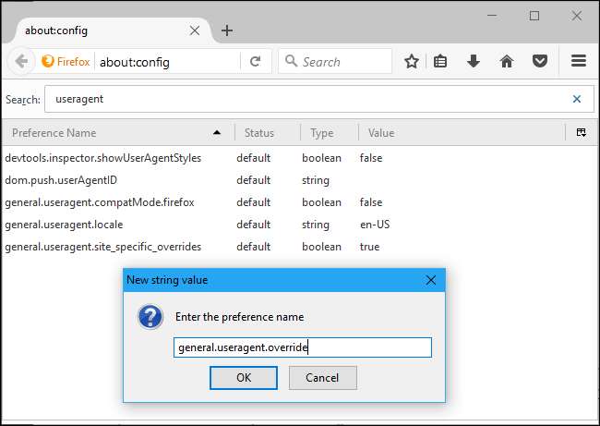600x426 pixels.
Task: Reload the page with the refresh icon
Action: point(255,62)
